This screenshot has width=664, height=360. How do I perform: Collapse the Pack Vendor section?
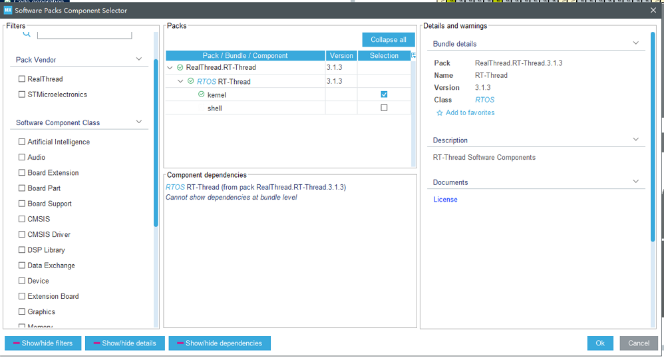click(x=139, y=59)
